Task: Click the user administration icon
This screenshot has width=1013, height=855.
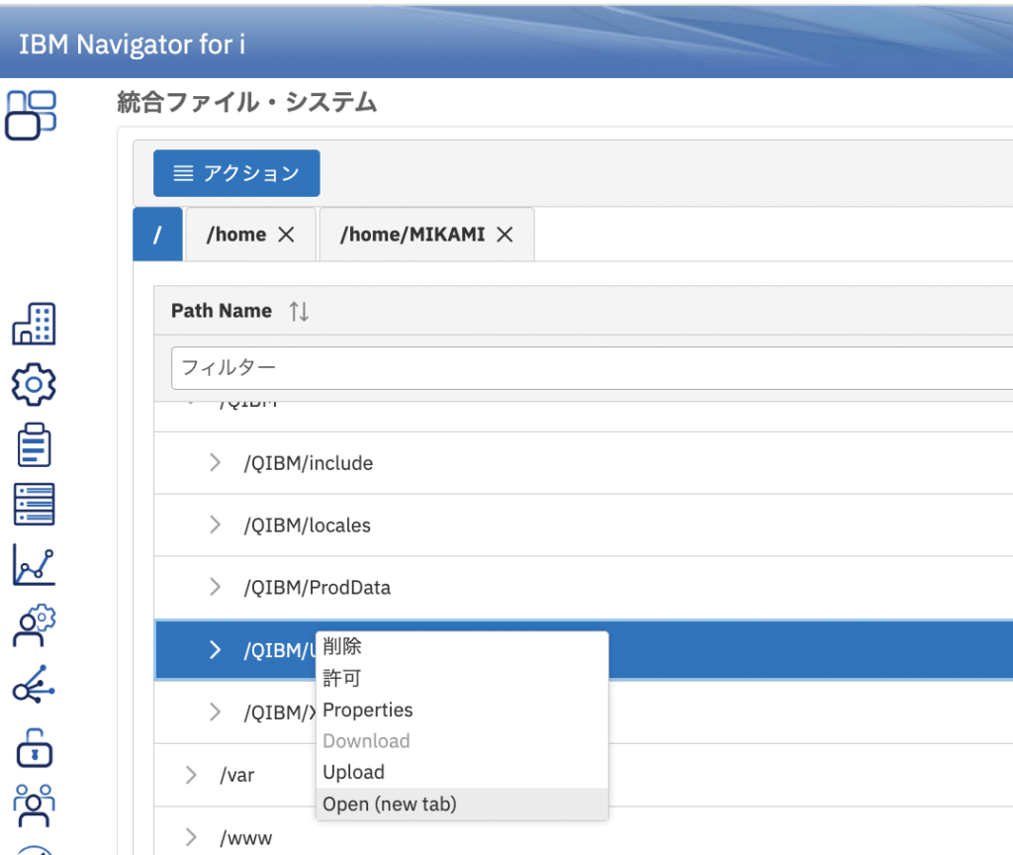Action: (x=33, y=625)
